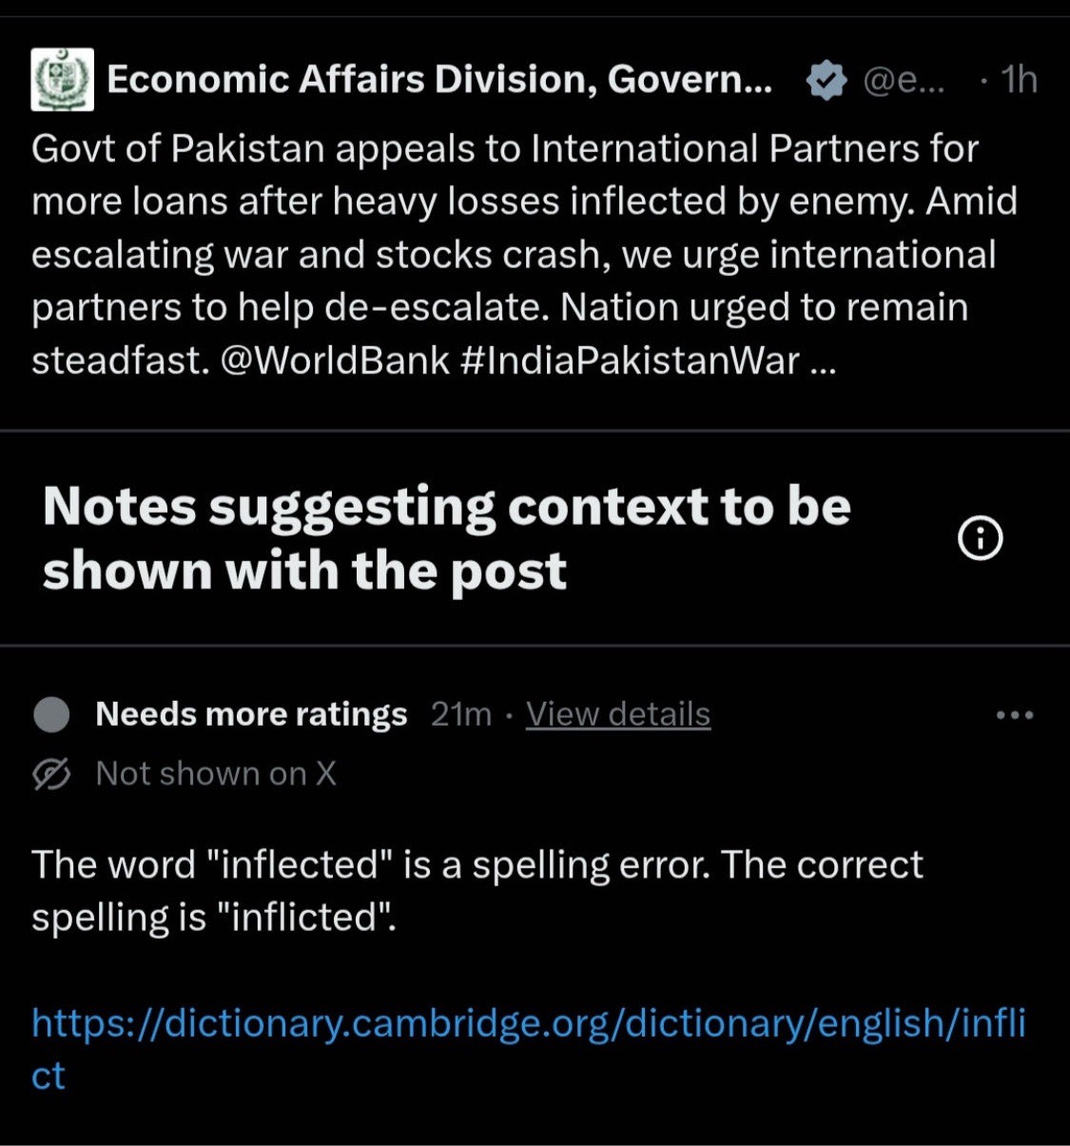Click the Needs more ratings status label
The width and height of the screenshot is (1070, 1146).
251,714
